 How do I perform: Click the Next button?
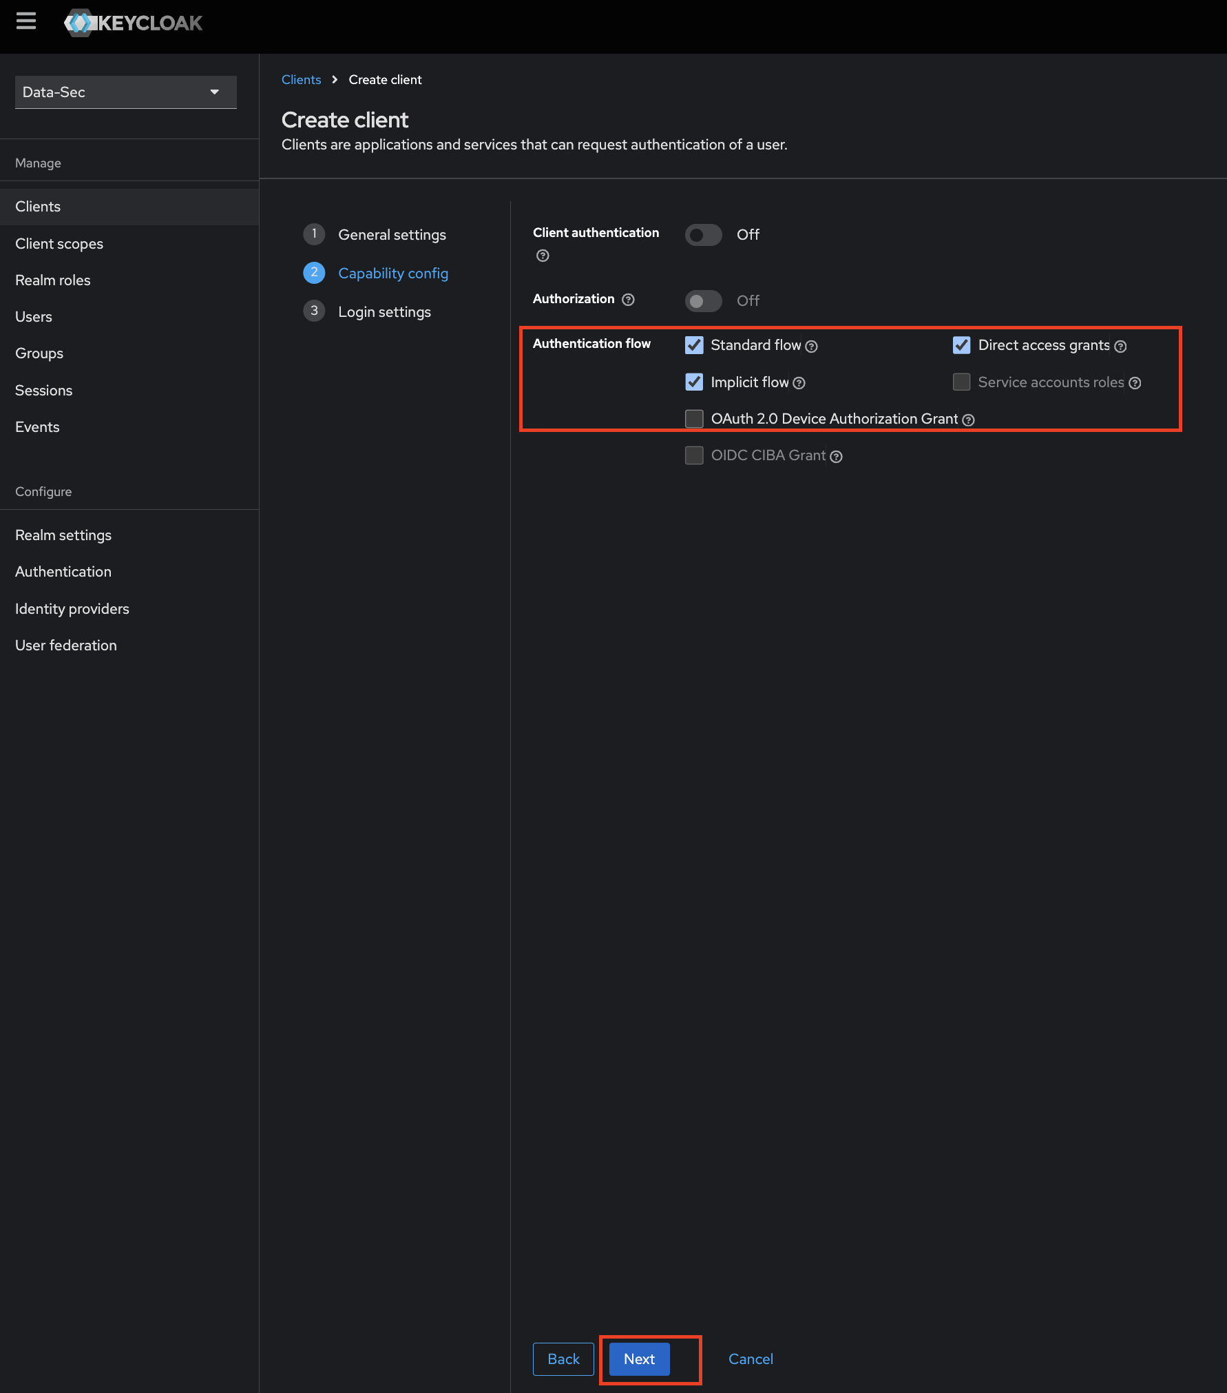tap(638, 1359)
